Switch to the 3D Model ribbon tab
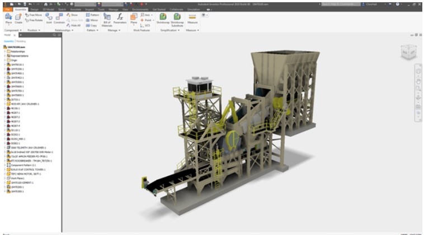Viewport: 424px width, 235px height. 48,9
